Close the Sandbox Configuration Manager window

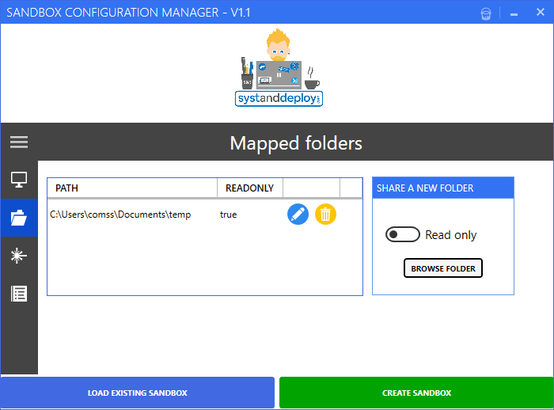(x=541, y=13)
